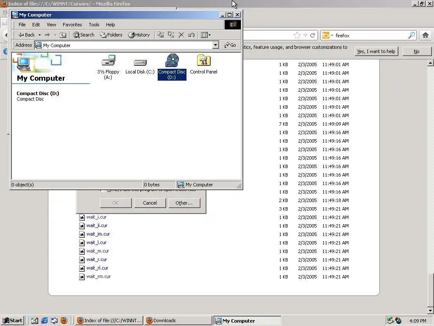The height and width of the screenshot is (326, 434).
Task: Click the magnifier icon in Firefox search box
Action: 412,35
